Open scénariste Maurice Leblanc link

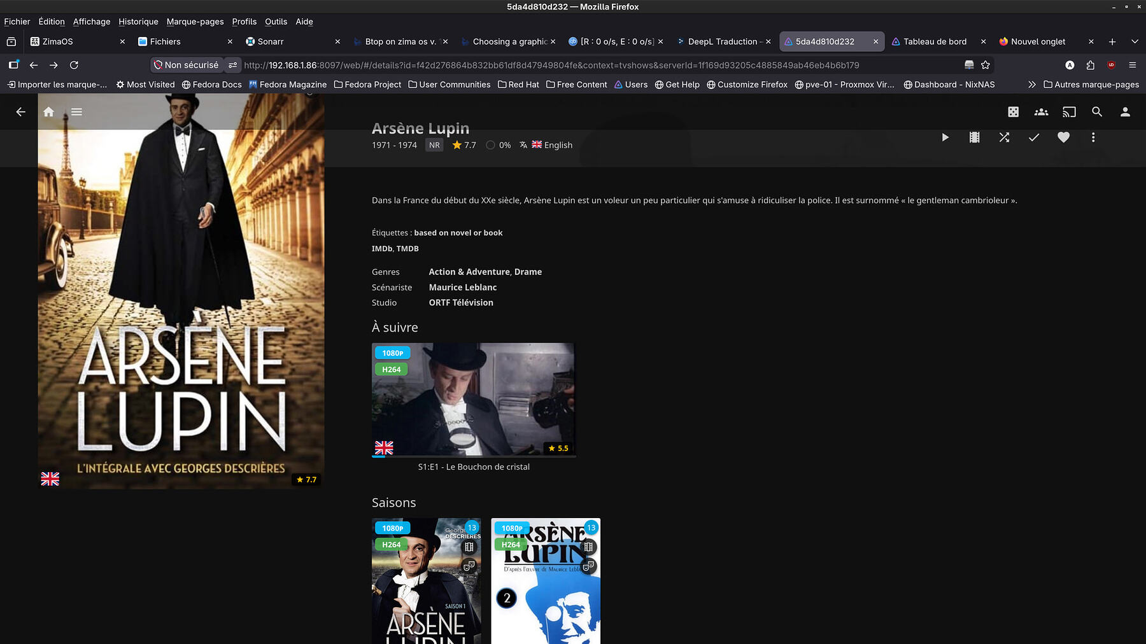(x=463, y=288)
